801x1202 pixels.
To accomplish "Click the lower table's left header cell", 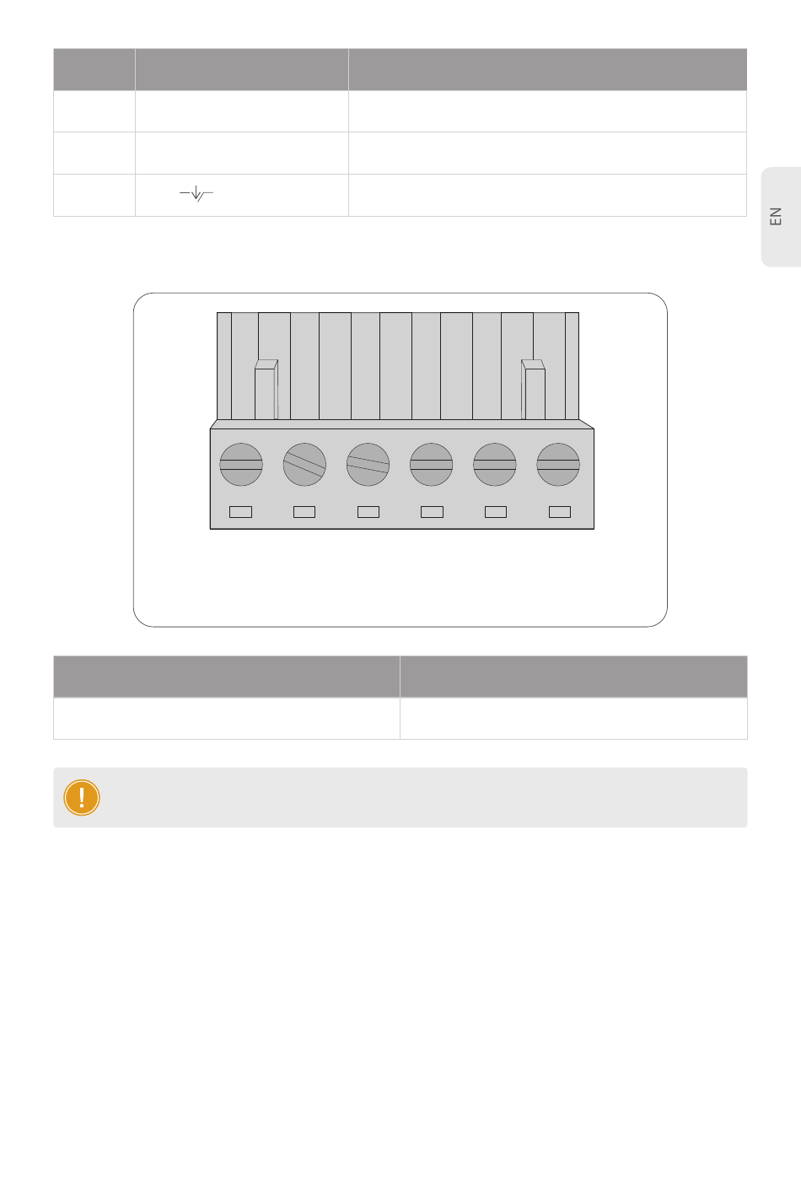I will (x=226, y=676).
